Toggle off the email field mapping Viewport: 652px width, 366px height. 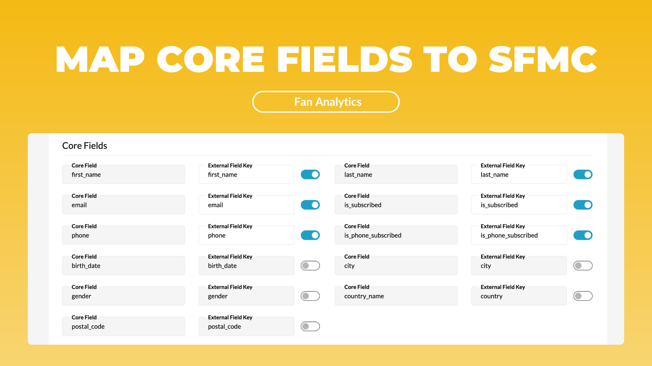310,205
